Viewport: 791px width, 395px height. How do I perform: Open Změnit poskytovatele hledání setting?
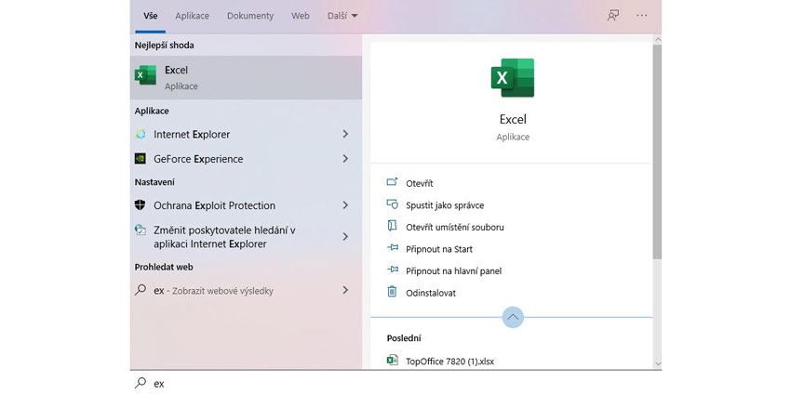(x=246, y=237)
